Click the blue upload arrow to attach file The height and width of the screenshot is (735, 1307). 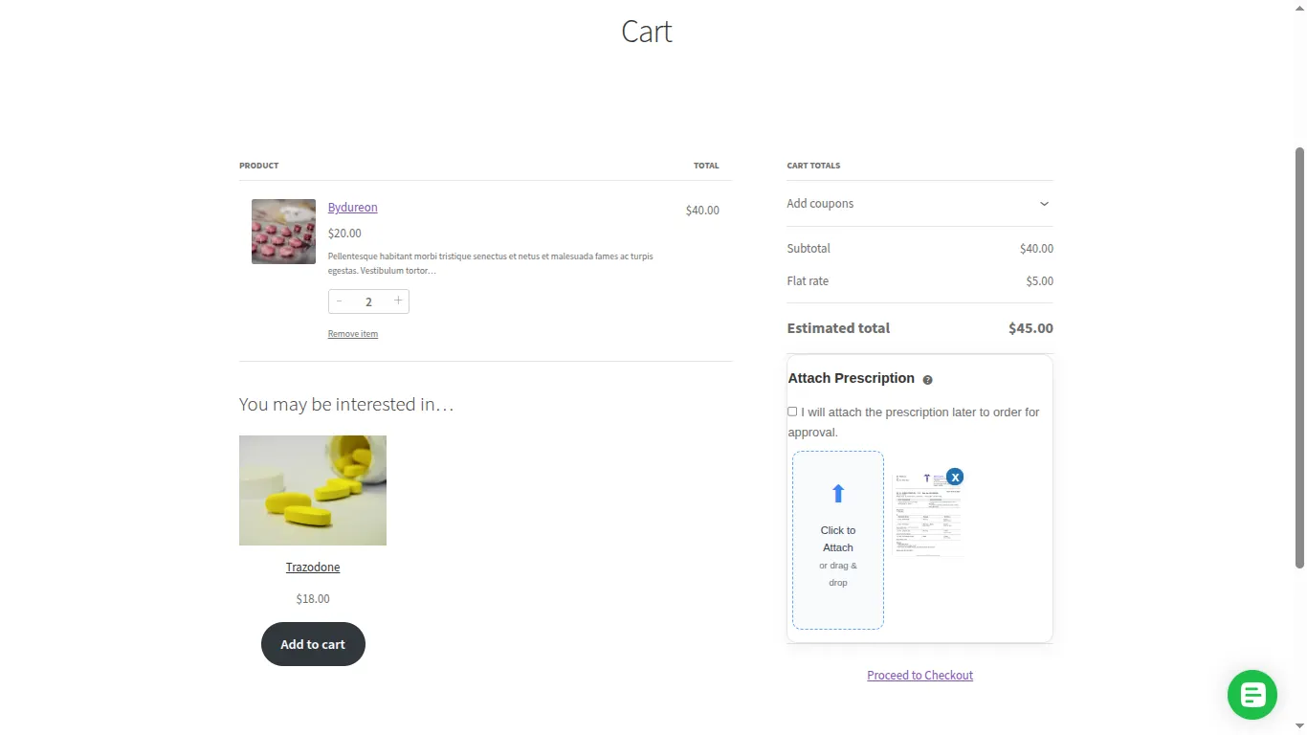coord(837,492)
